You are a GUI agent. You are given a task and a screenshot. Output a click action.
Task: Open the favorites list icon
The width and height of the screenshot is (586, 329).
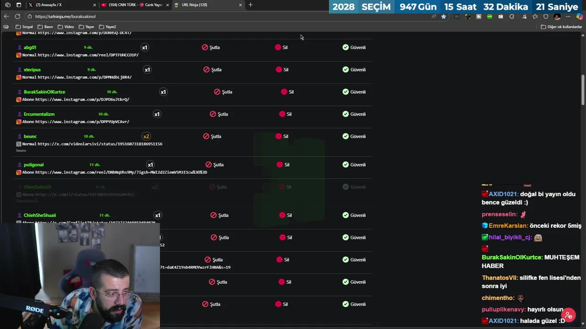[x=535, y=16]
